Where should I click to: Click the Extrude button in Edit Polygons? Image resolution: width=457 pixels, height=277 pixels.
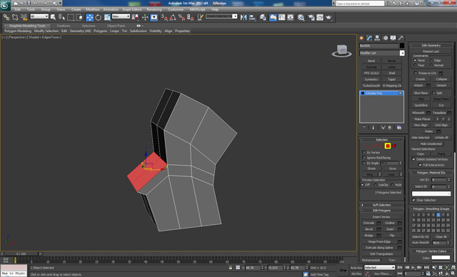(368, 223)
